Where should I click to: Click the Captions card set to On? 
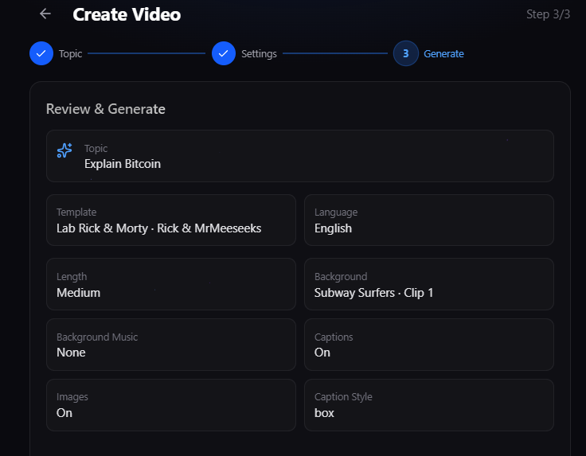coord(428,345)
